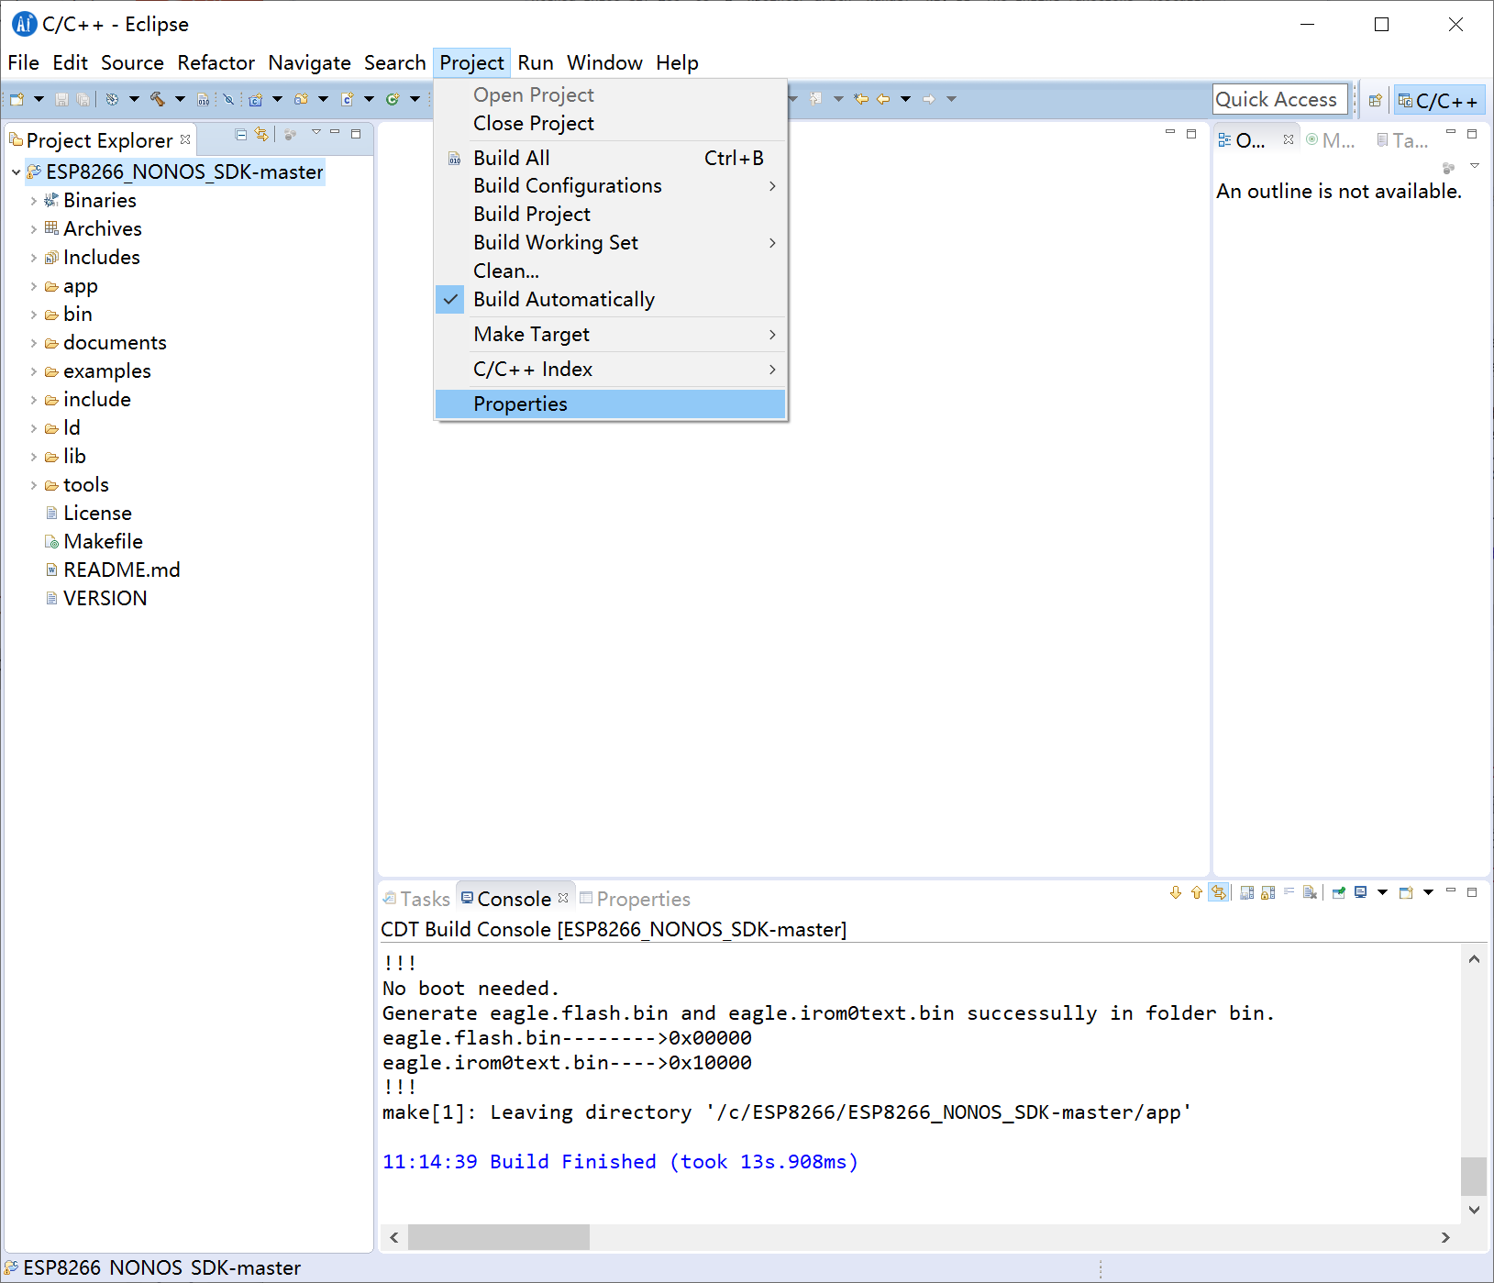Viewport: 1494px width, 1283px height.
Task: Click the Save toolbar icon
Action: [61, 99]
